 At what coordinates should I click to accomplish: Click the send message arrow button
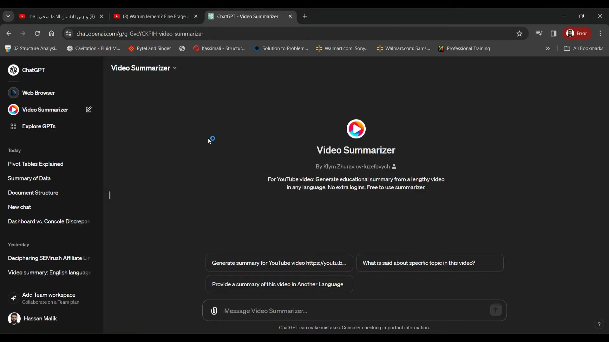pos(496,310)
